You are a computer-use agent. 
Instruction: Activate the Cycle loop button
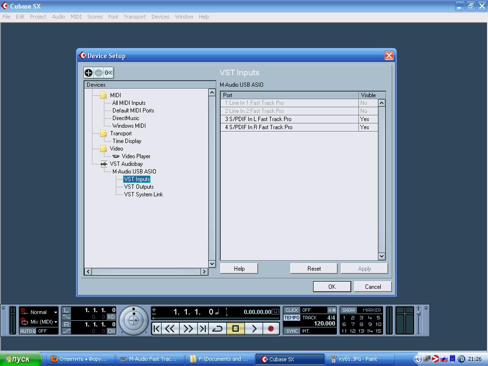(x=218, y=328)
